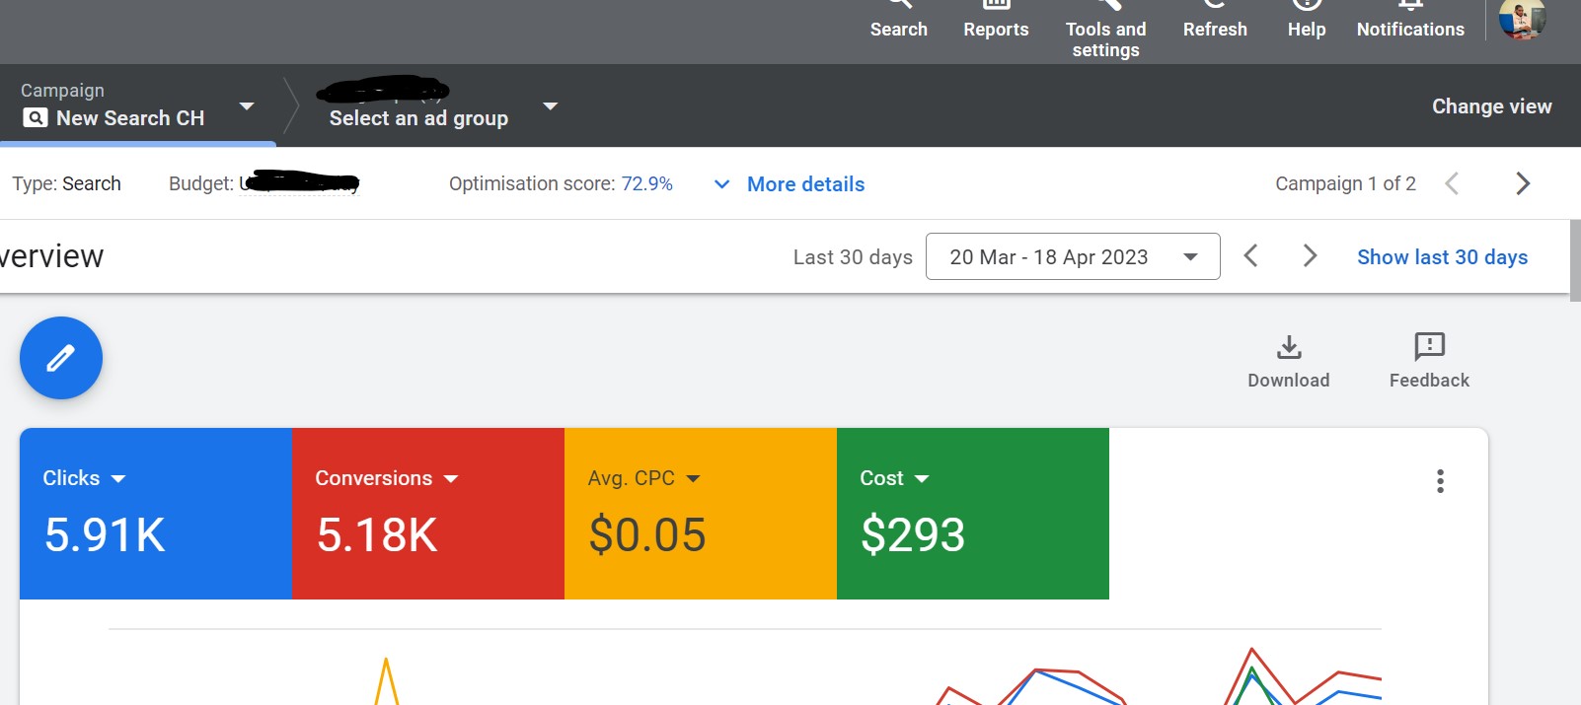Screen dimensions: 1581x705
Task: Open the three-dot card options menu
Action: click(x=1440, y=481)
